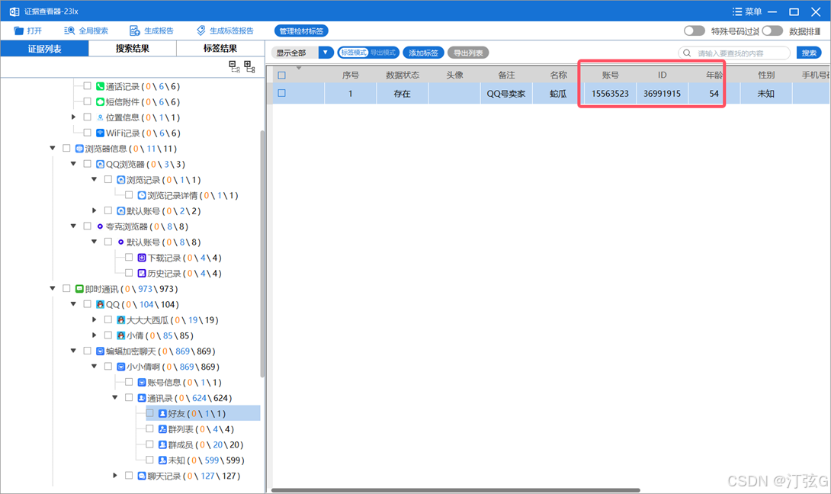Select the WiFi记录 icon
Viewport: 831px width, 494px height.
[100, 133]
